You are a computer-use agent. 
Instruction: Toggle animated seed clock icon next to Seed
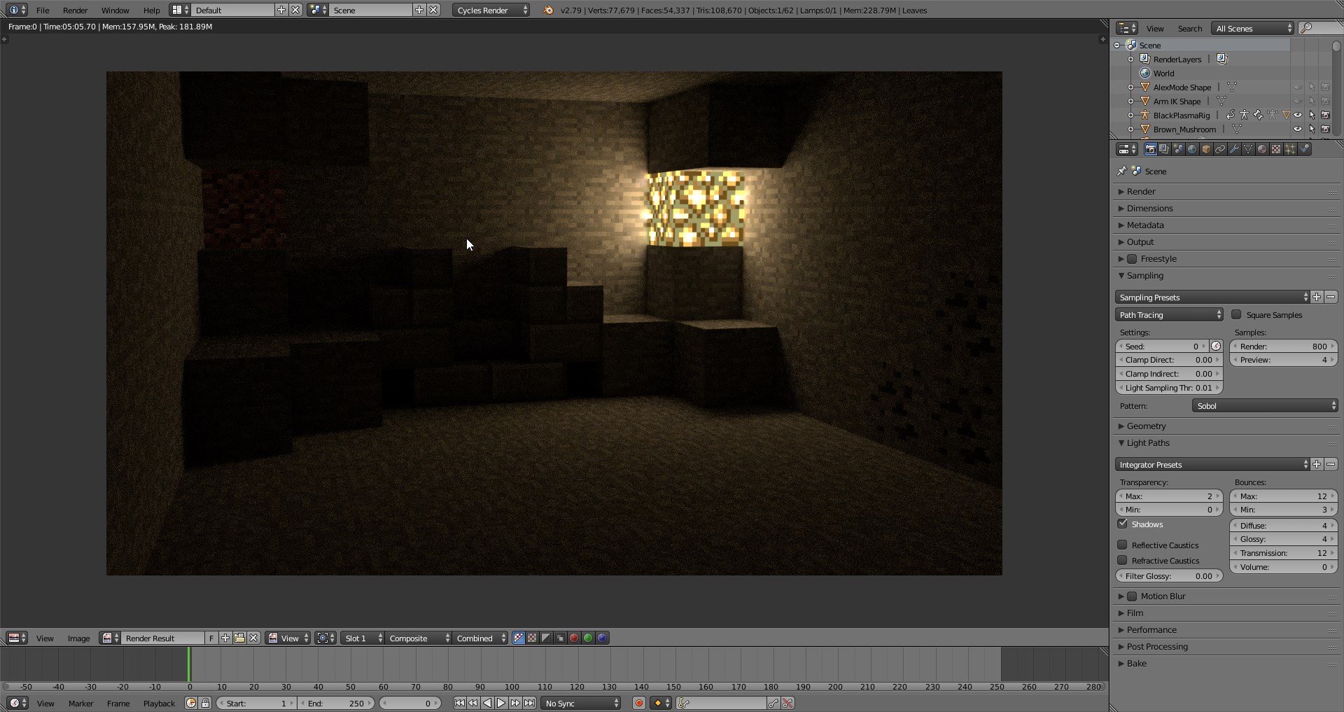tap(1216, 346)
